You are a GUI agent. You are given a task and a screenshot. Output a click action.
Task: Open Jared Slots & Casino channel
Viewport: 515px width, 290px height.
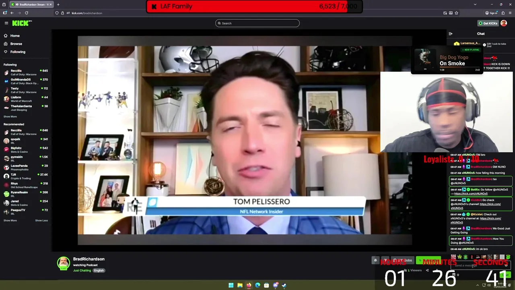point(26,203)
